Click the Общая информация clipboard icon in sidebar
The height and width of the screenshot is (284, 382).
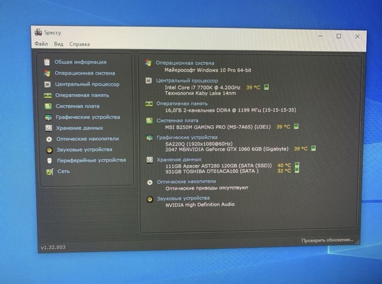pyautogui.click(x=47, y=62)
